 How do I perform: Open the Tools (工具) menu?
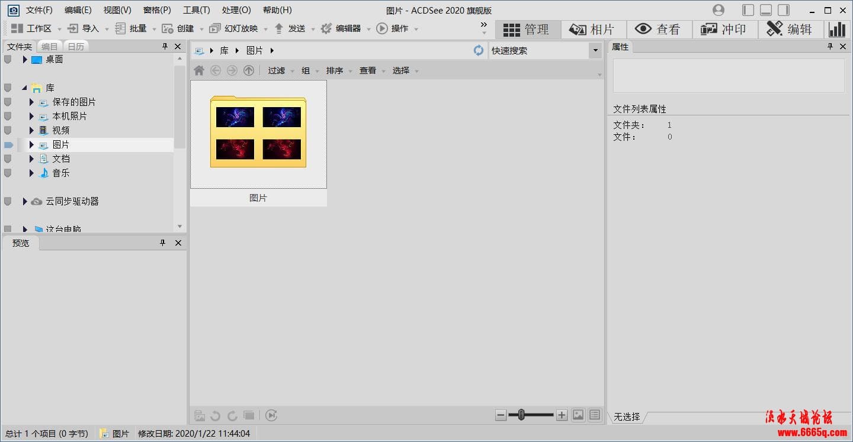pyautogui.click(x=197, y=10)
